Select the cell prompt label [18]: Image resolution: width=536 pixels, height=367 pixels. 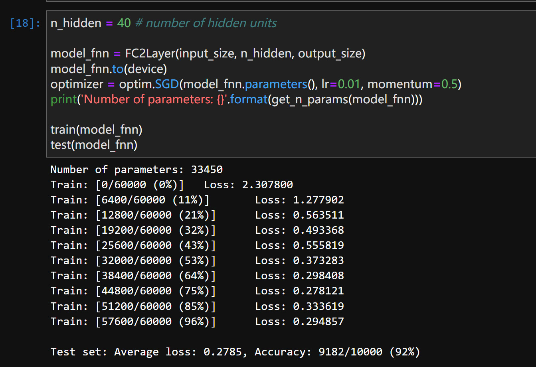pos(25,23)
